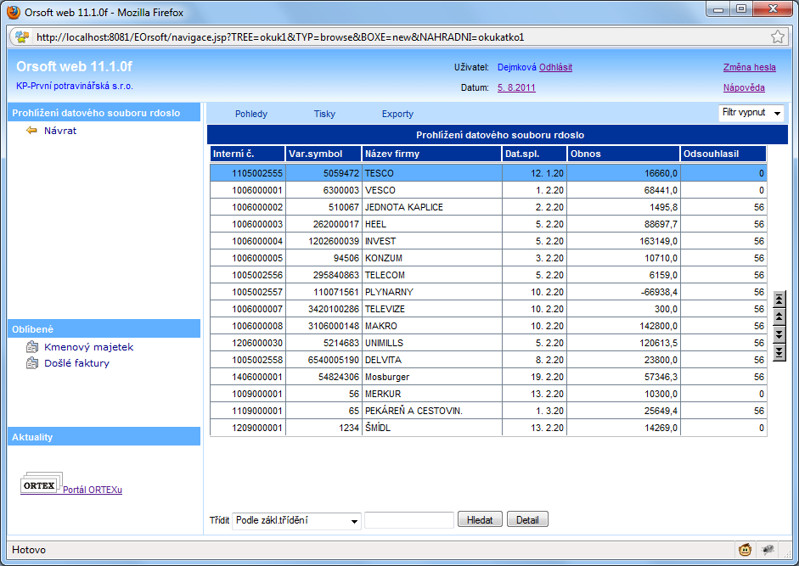This screenshot has width=799, height=566.
Task: Jump to last page of records
Action: pyautogui.click(x=779, y=352)
